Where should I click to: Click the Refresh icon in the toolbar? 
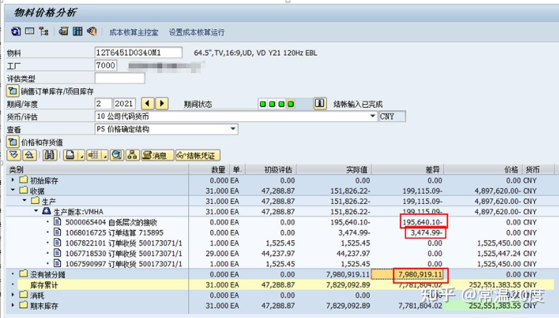click(x=15, y=31)
